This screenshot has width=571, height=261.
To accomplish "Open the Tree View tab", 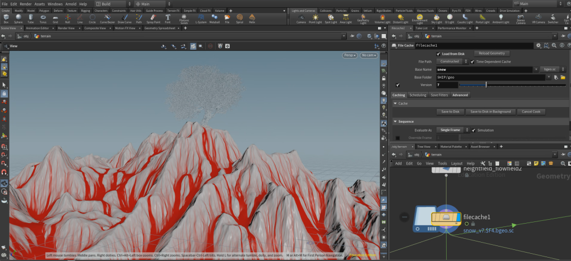I will pyautogui.click(x=424, y=147).
